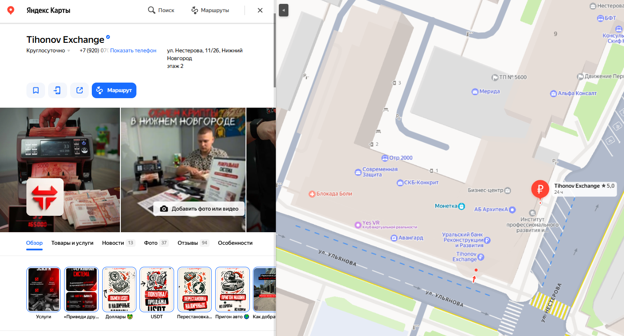Image resolution: width=624 pixels, height=336 pixels.
Task: Click Добавить фото или видео button
Action: (x=199, y=209)
